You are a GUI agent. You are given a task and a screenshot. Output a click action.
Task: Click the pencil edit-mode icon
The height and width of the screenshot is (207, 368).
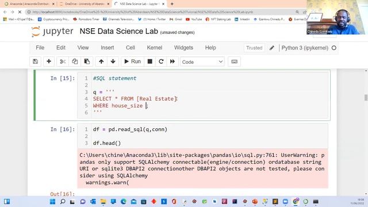click(x=272, y=48)
